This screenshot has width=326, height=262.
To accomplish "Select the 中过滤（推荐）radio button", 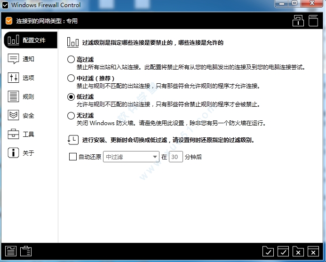I will point(71,78).
